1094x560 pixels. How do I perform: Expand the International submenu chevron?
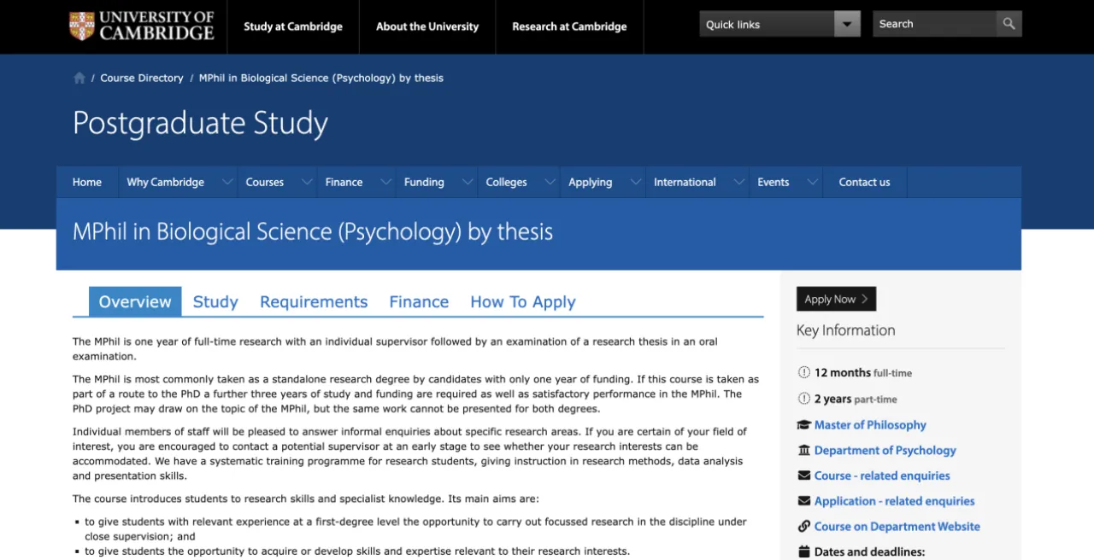coord(738,182)
